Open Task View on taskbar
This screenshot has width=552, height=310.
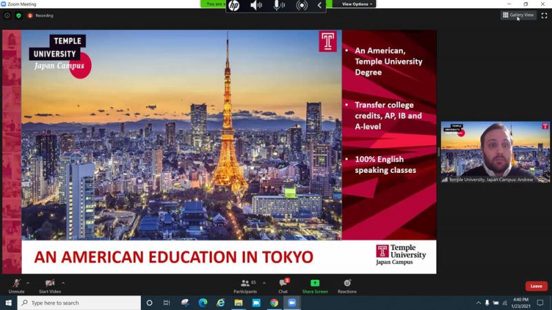pyautogui.click(x=166, y=302)
